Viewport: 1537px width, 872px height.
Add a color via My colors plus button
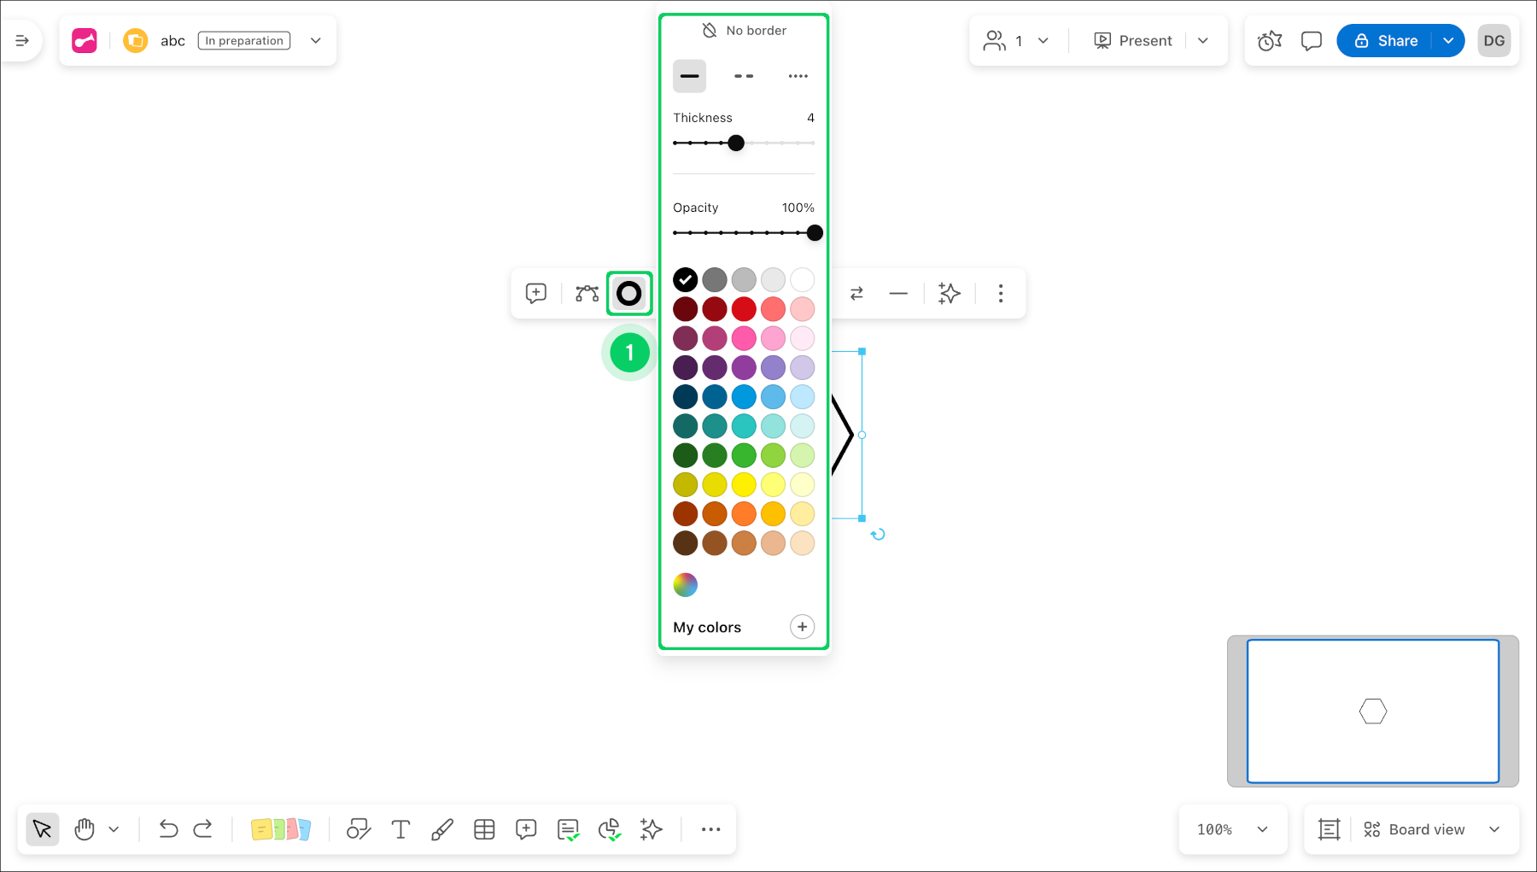point(802,626)
